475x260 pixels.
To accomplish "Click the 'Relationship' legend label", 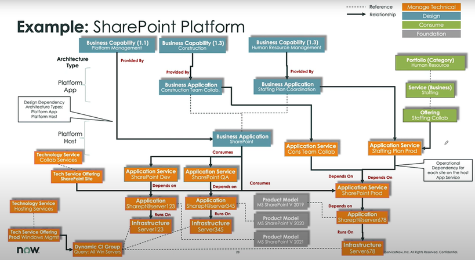I will click(383, 15).
